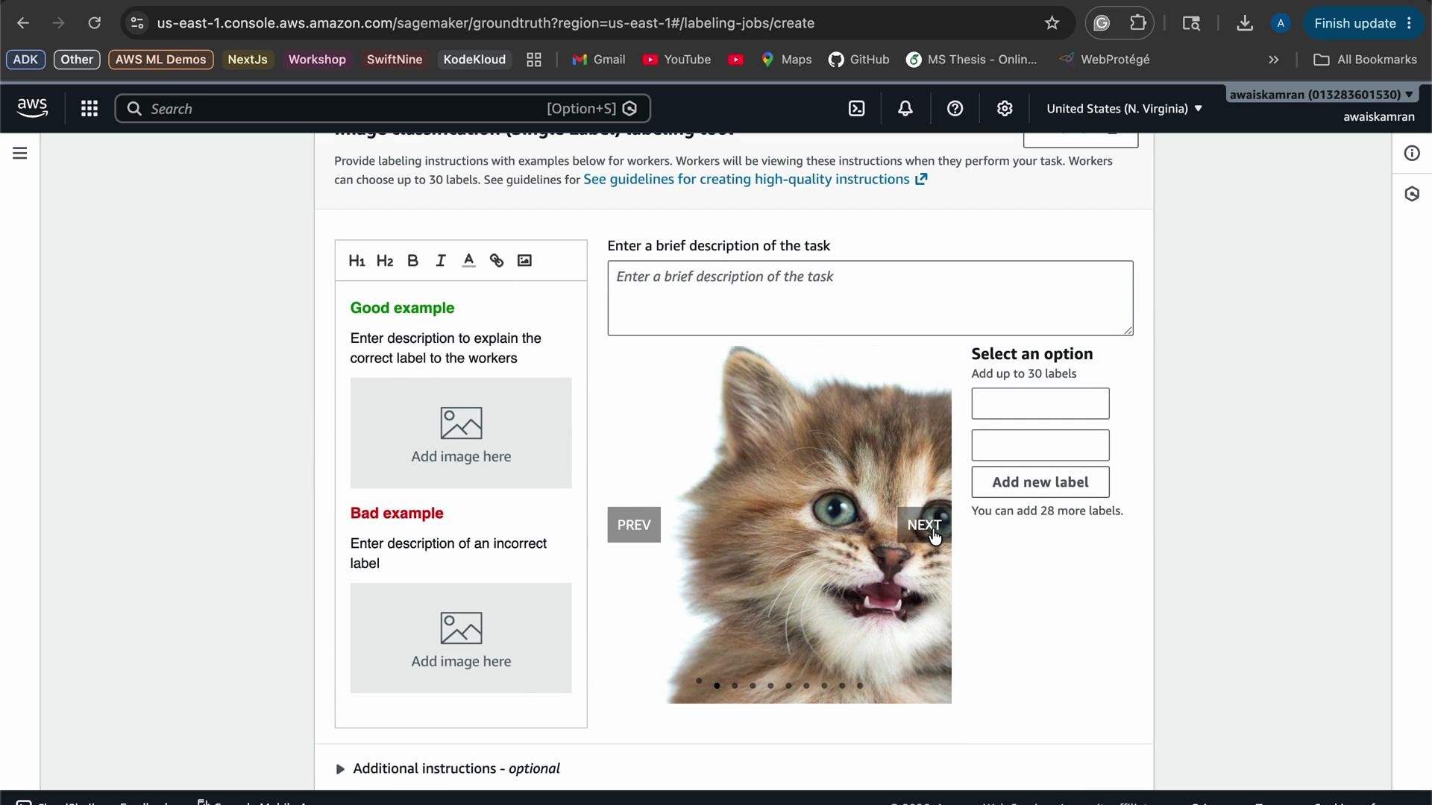Open AWS CloudShell icon in header
Screen dimensions: 1432x805
click(857, 109)
